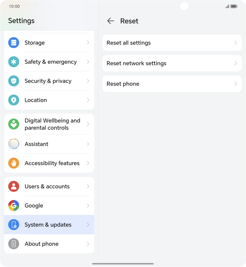This screenshot has width=246, height=267.
Task: Select the System & updates phone icon
Action: coord(14,225)
